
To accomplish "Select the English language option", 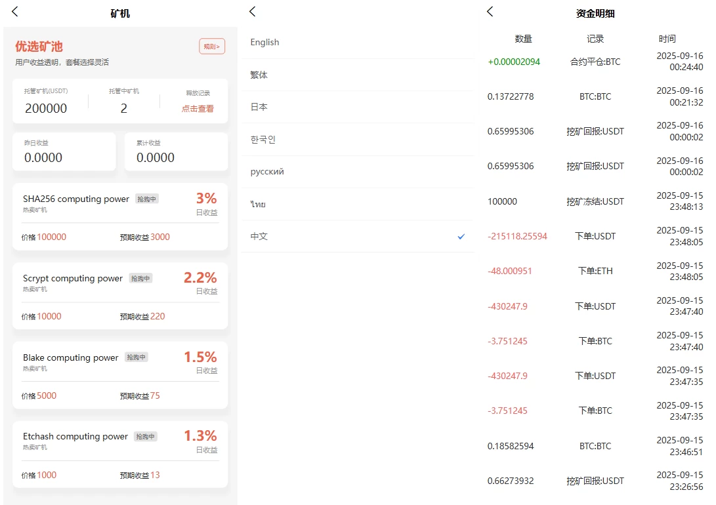I will 264,42.
